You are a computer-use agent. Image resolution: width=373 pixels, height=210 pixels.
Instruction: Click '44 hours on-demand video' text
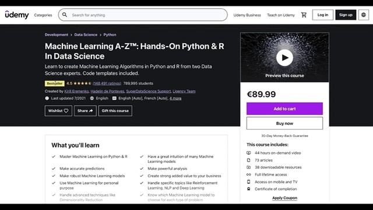[x=277, y=153]
